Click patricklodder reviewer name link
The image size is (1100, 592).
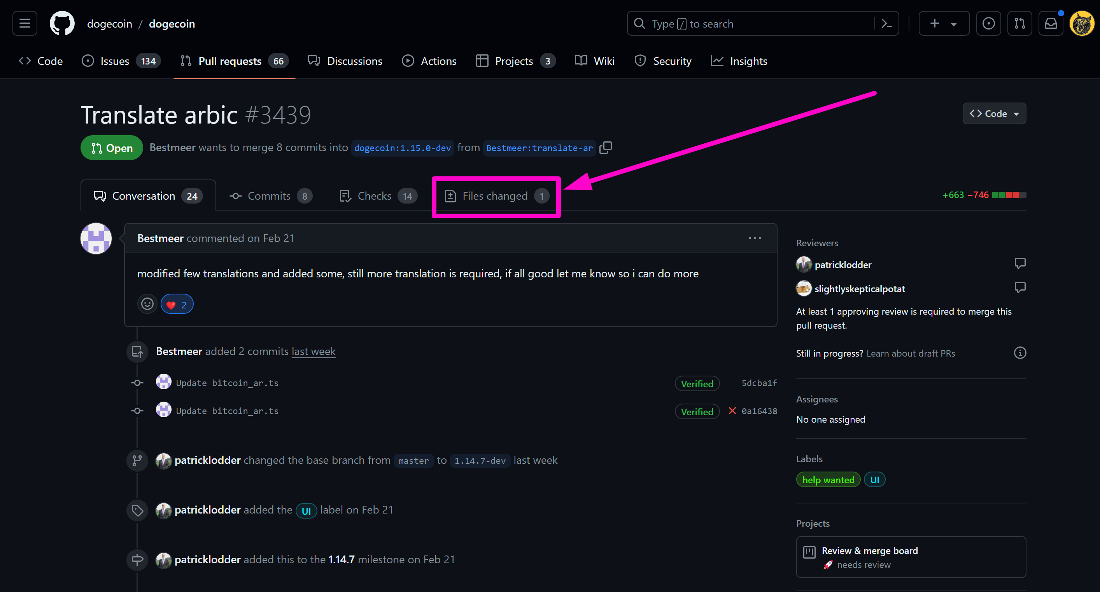843,265
